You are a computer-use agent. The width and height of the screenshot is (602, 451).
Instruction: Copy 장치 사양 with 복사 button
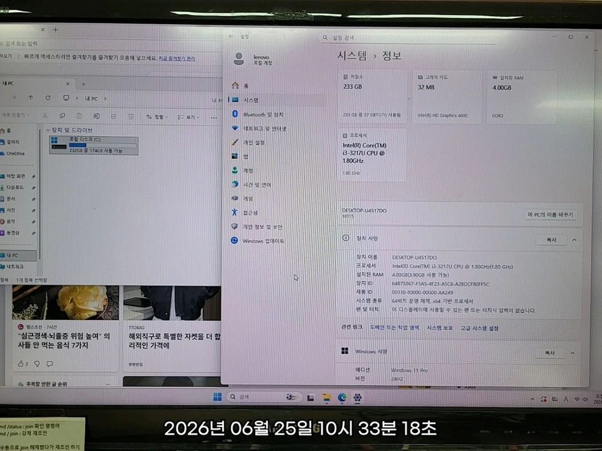click(551, 240)
